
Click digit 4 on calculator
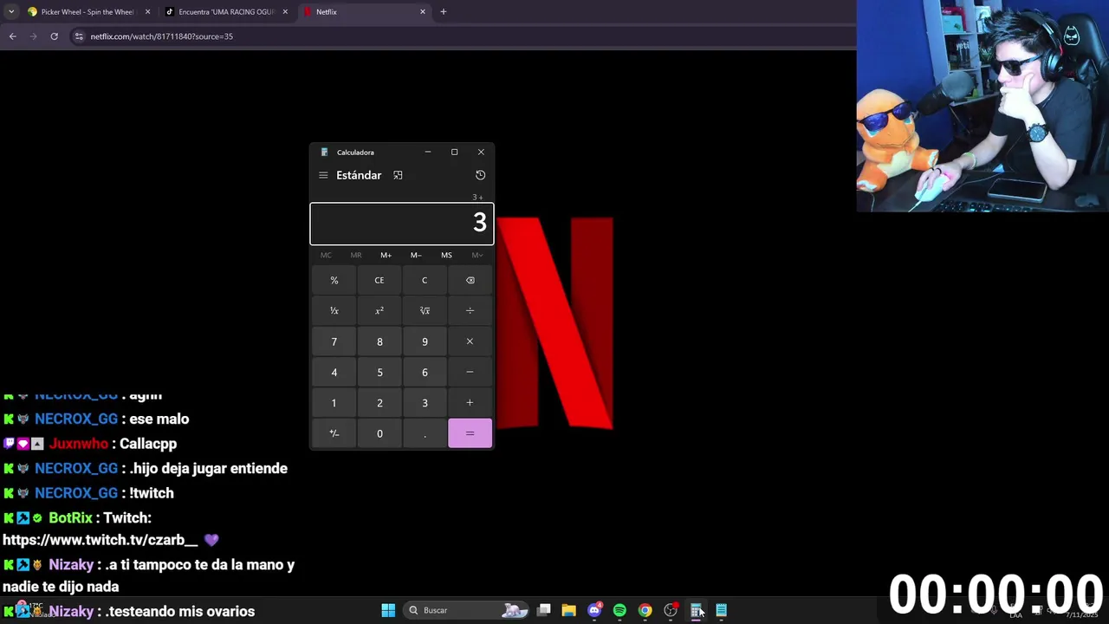pos(334,372)
